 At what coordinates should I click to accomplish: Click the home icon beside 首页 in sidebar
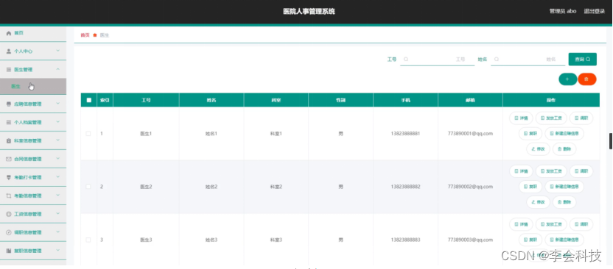(x=9, y=33)
